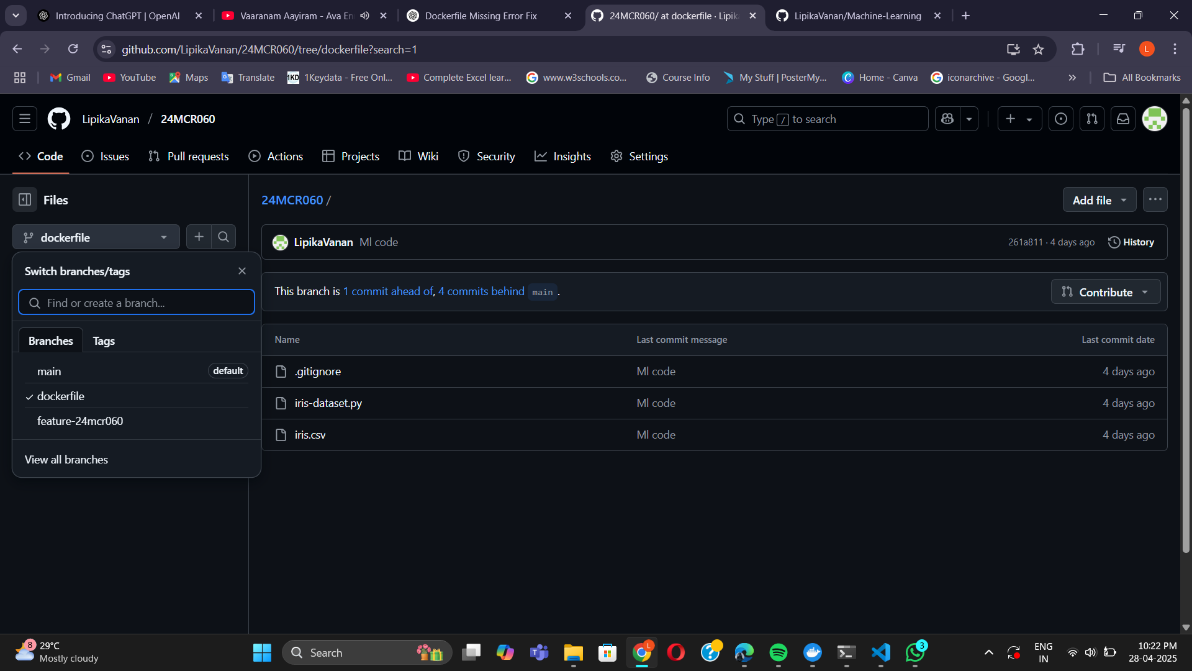Image resolution: width=1192 pixels, height=671 pixels.
Task: Open the iris-dataset.py file
Action: click(x=328, y=403)
